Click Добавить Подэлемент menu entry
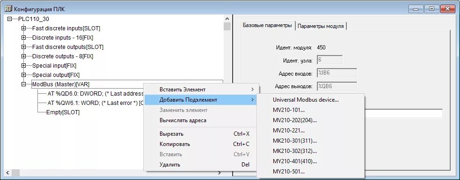This screenshot has width=460, height=180. pyautogui.click(x=201, y=100)
